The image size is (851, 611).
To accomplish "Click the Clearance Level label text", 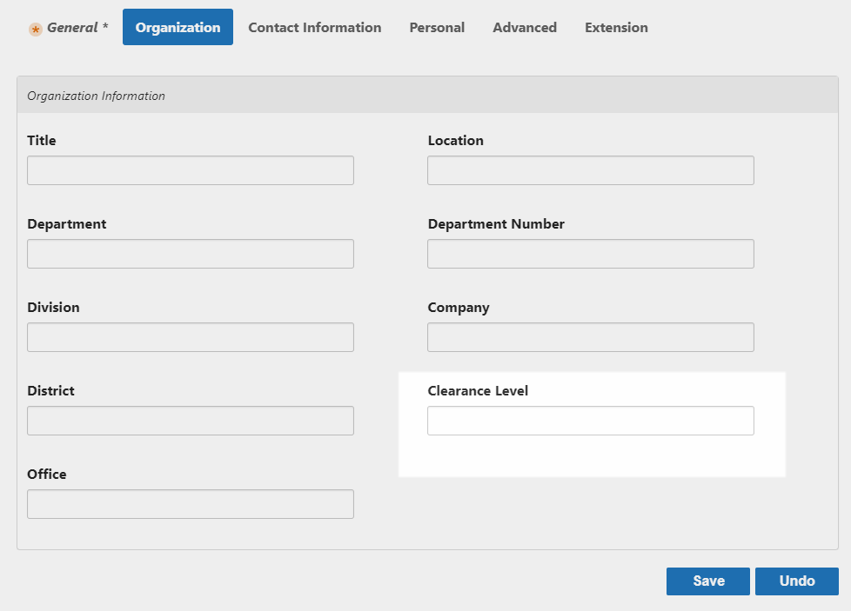I will [x=478, y=391].
